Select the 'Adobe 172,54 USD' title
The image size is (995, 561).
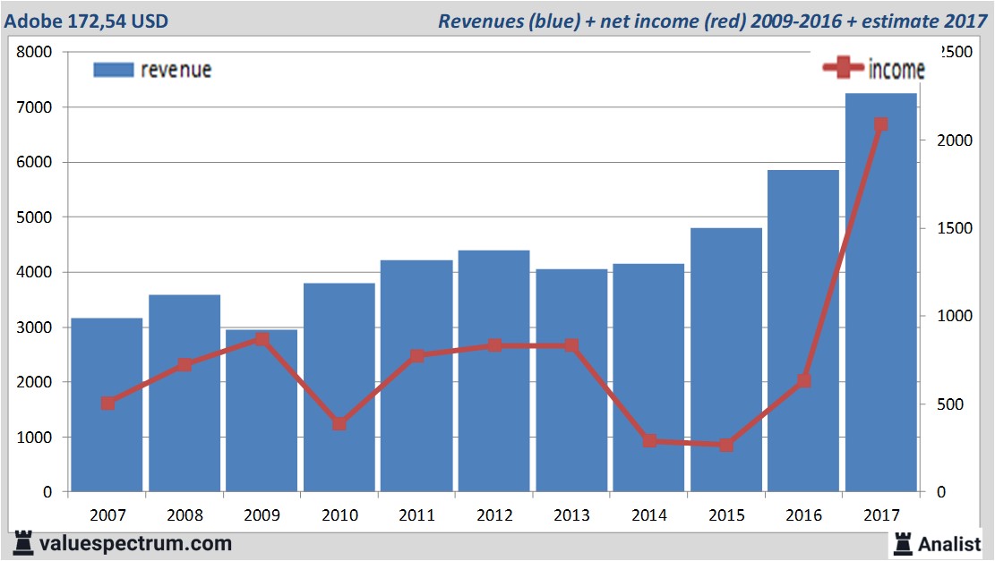coord(86,21)
